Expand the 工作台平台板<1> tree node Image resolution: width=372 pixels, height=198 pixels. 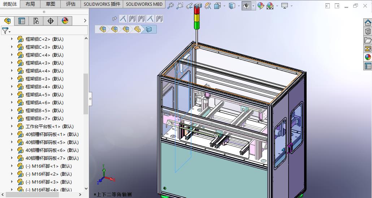(x=12, y=126)
